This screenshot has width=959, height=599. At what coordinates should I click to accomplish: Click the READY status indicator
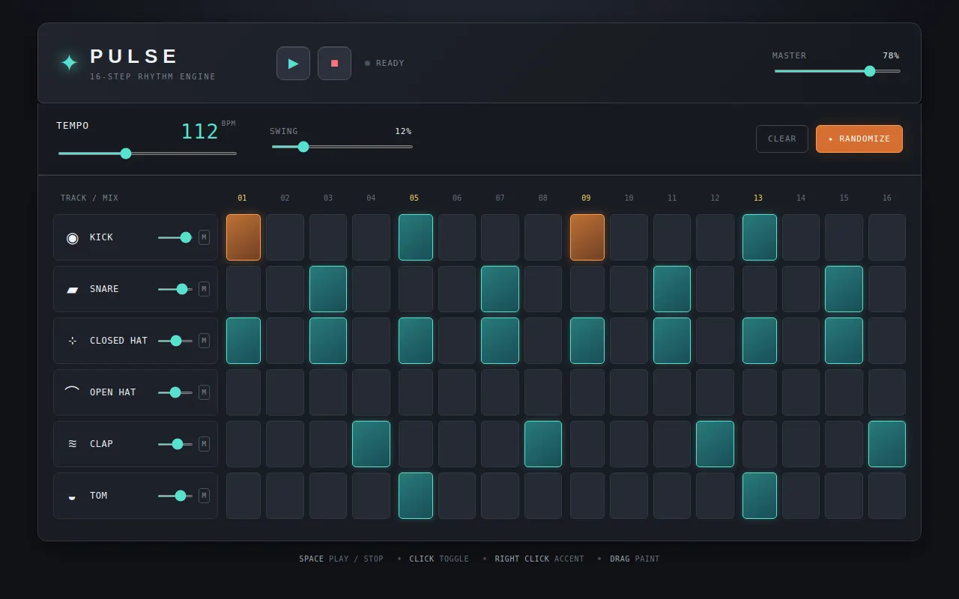coord(384,64)
